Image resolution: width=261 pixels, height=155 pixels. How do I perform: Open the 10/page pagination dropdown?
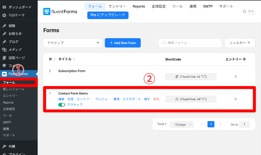click(182, 124)
